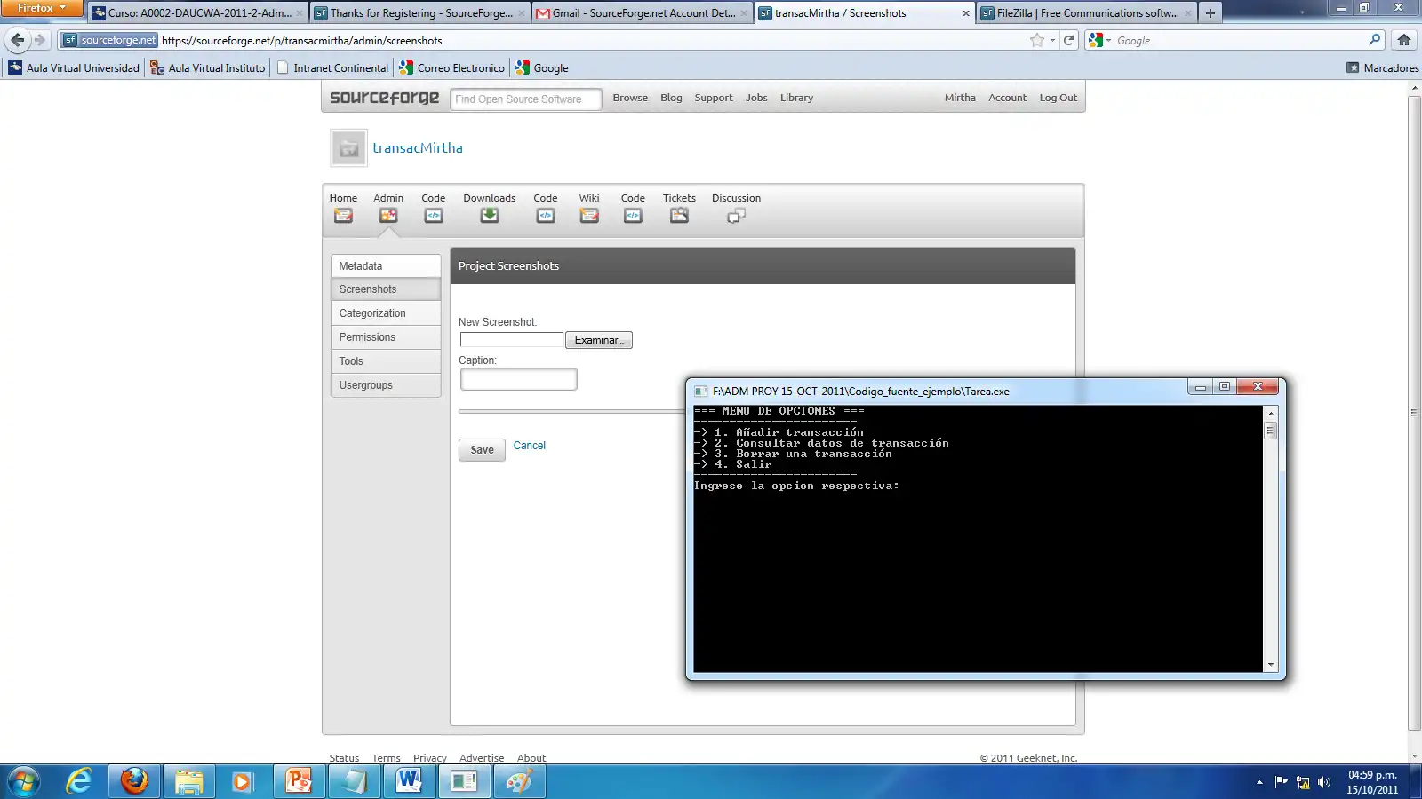1422x799 pixels.
Task: Click the Tarea.exe console window icon
Action: pos(701,392)
